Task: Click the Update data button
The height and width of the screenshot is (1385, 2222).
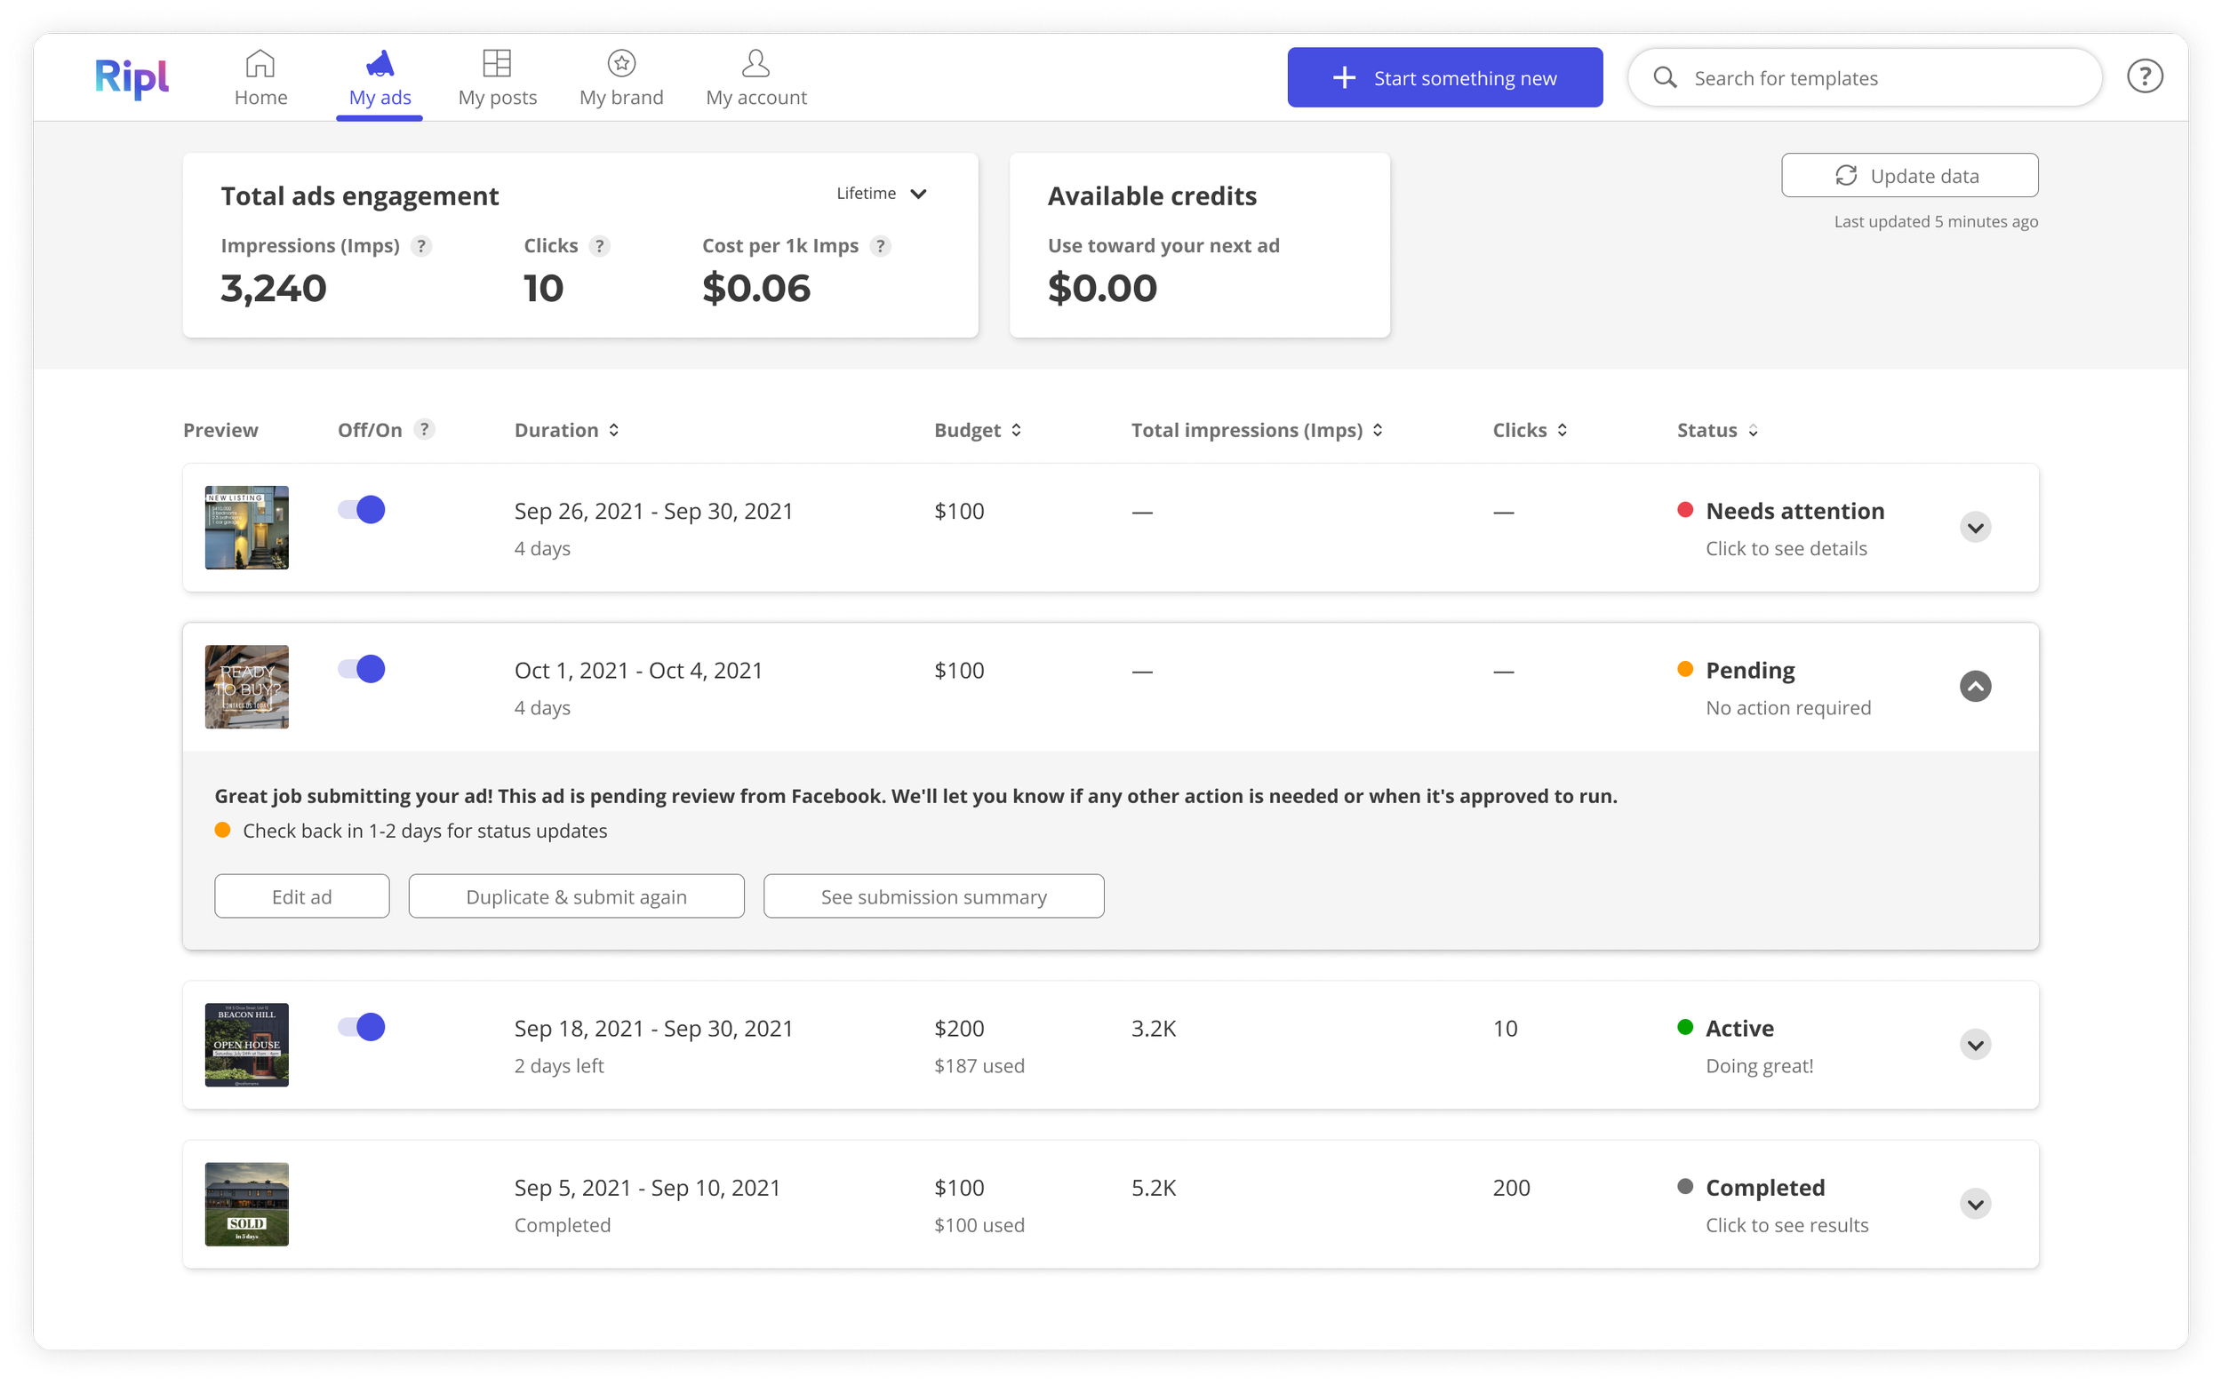Action: coord(1909,176)
